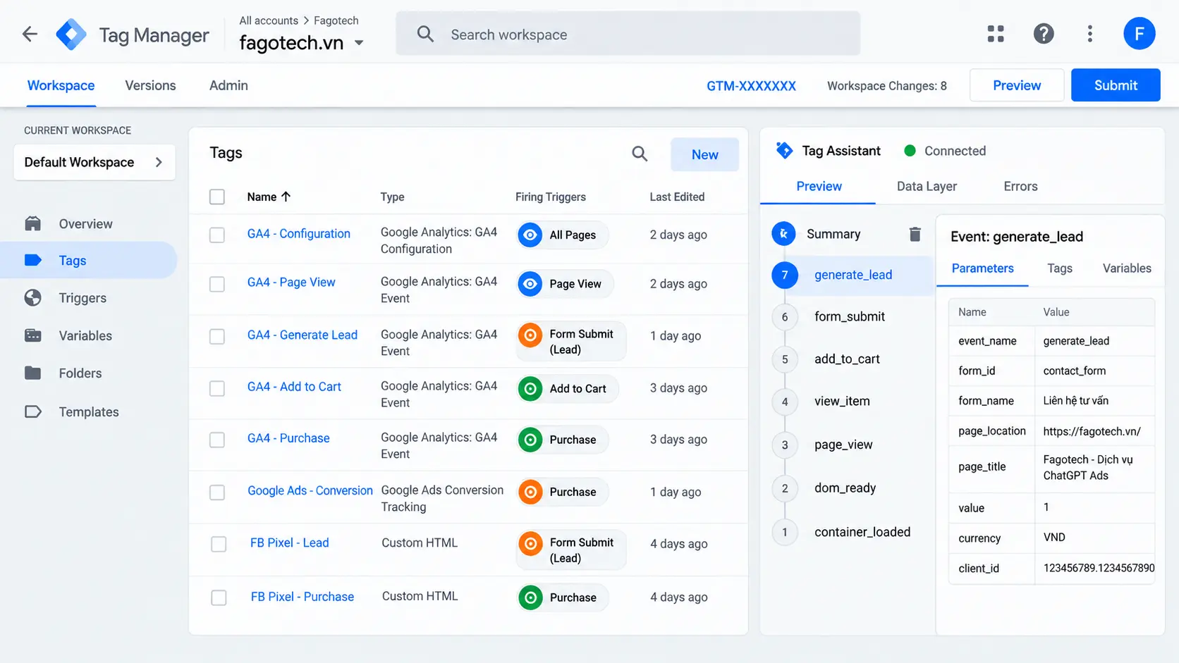This screenshot has height=663, width=1179.
Task: Select event number 5 circle in timeline
Action: [x=785, y=359]
